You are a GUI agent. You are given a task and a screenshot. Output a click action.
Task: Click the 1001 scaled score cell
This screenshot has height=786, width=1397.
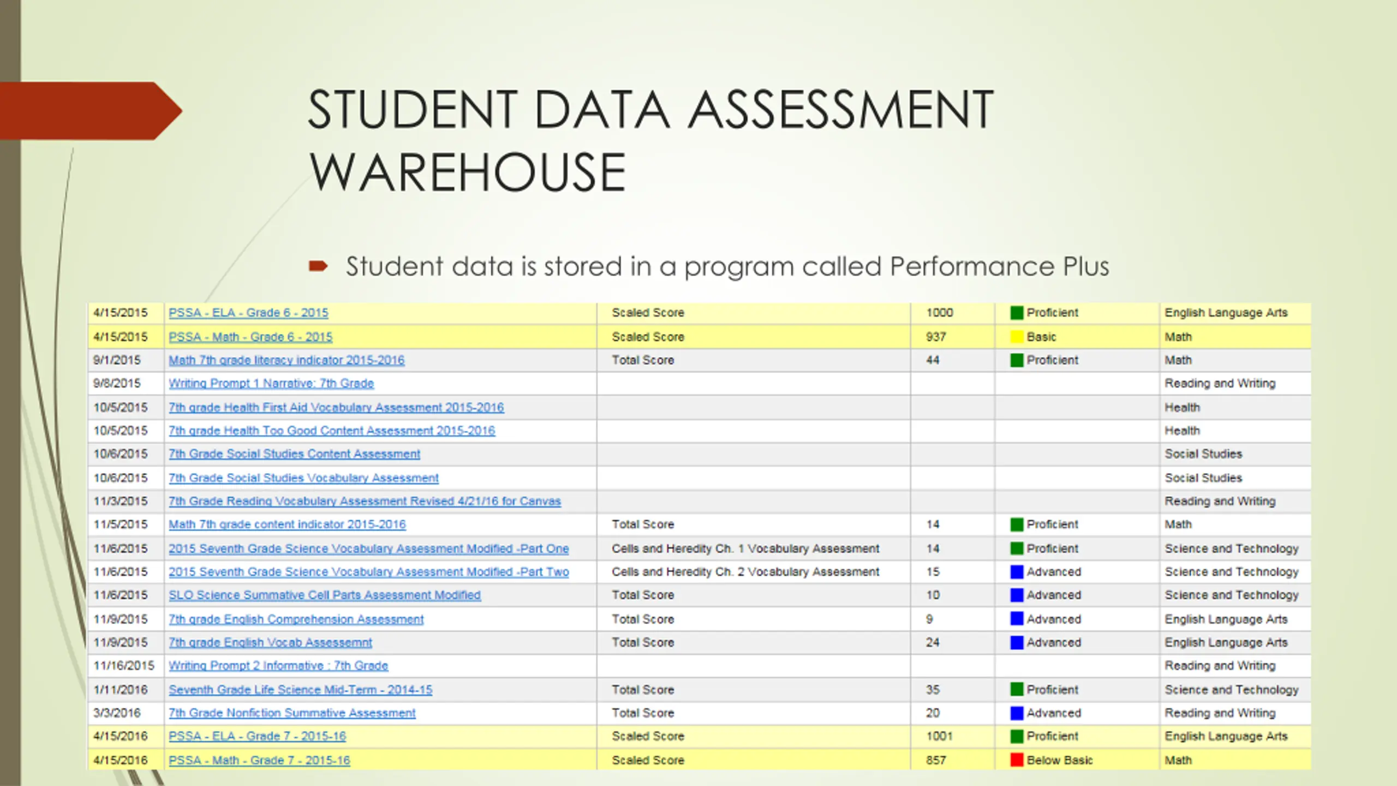(939, 736)
